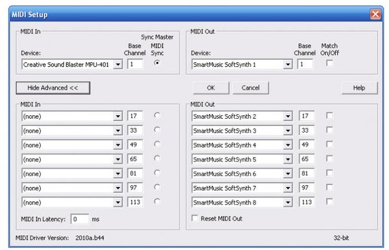Select the MIDI Sync radio in channel 81 row
389x250 pixels.
pos(157,173)
